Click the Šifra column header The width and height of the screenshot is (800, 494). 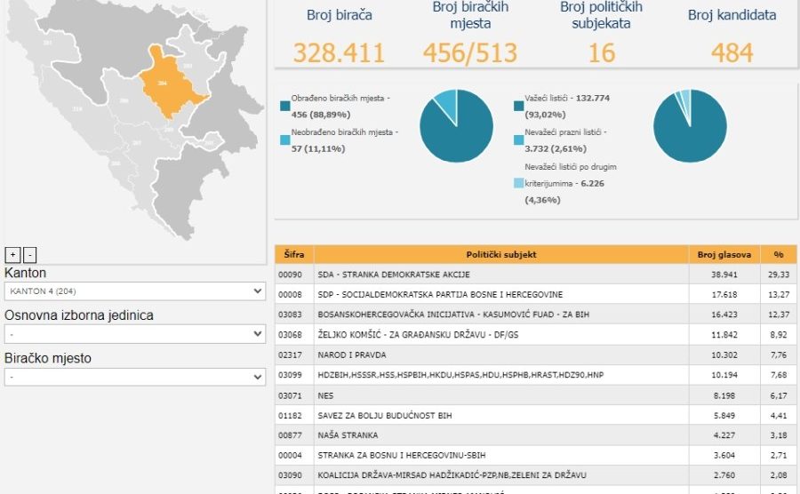click(x=293, y=254)
